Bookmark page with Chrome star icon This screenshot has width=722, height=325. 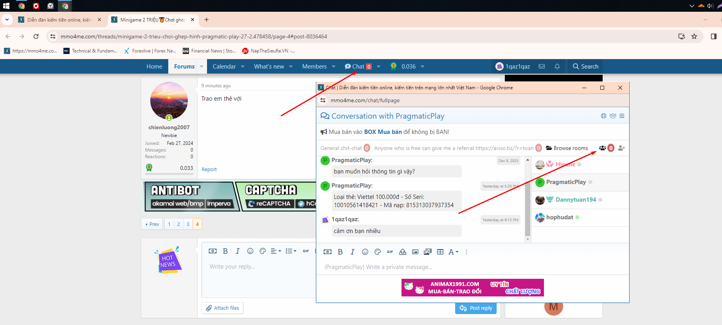694,36
